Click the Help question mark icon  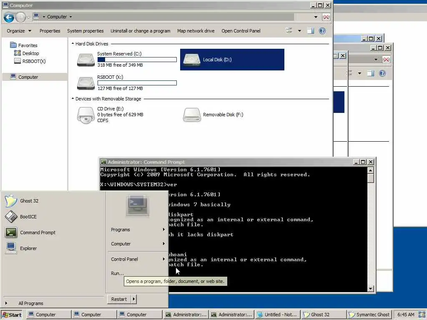pyautogui.click(x=322, y=31)
